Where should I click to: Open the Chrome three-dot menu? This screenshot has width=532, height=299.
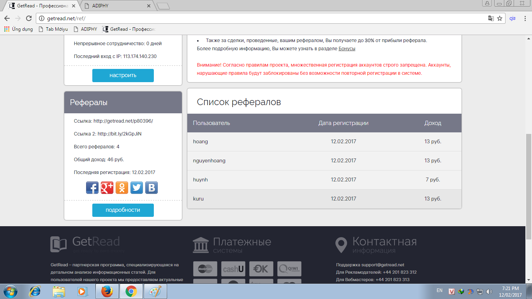pyautogui.click(x=525, y=18)
